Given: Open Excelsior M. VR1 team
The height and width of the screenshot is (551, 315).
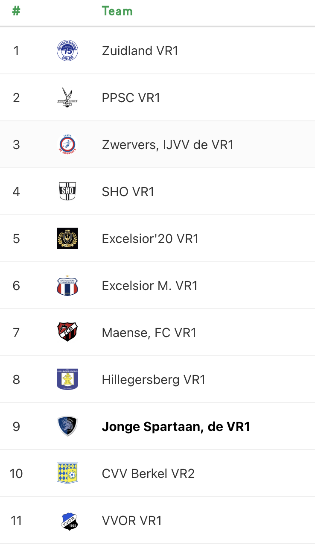Looking at the screenshot, I should click(150, 286).
